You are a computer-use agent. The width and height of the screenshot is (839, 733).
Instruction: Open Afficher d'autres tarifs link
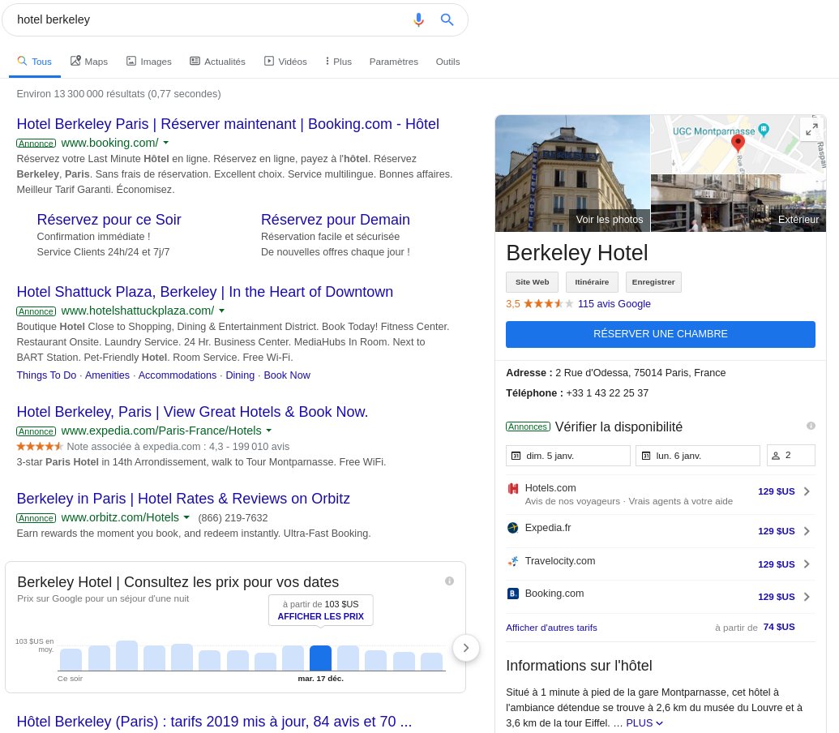[552, 628]
